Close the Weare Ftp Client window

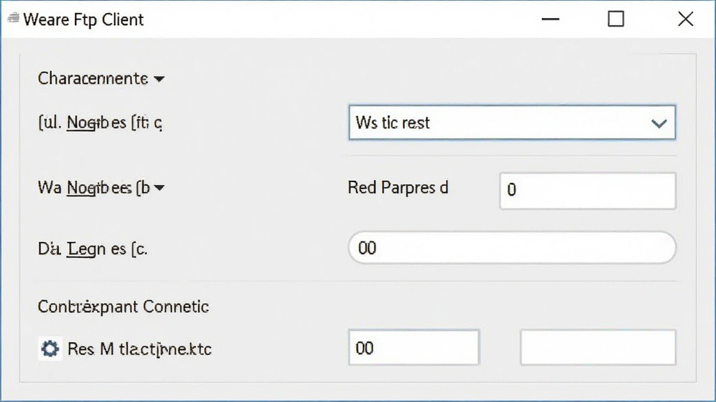click(685, 19)
